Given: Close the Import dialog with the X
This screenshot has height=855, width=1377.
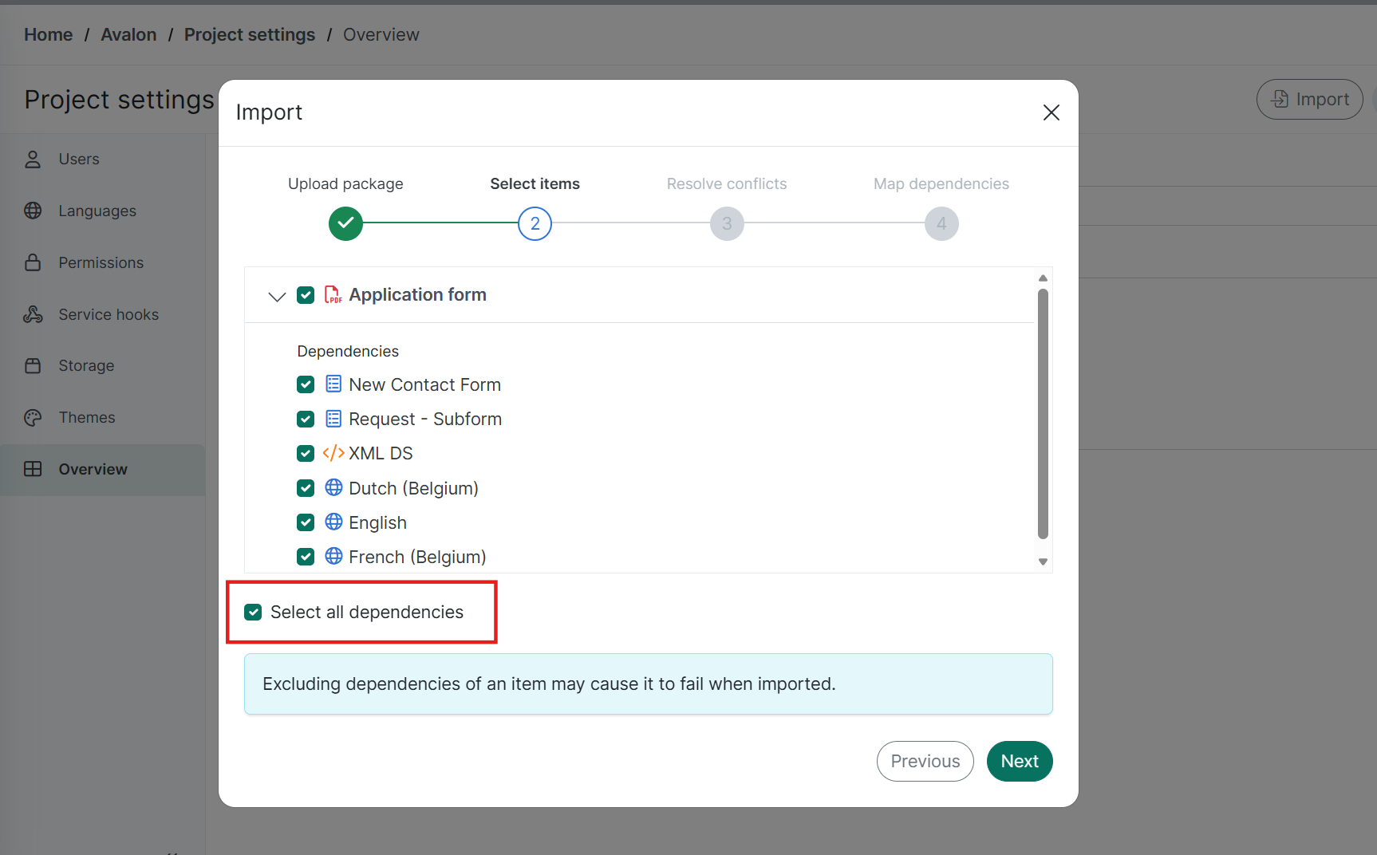Looking at the screenshot, I should [1051, 112].
